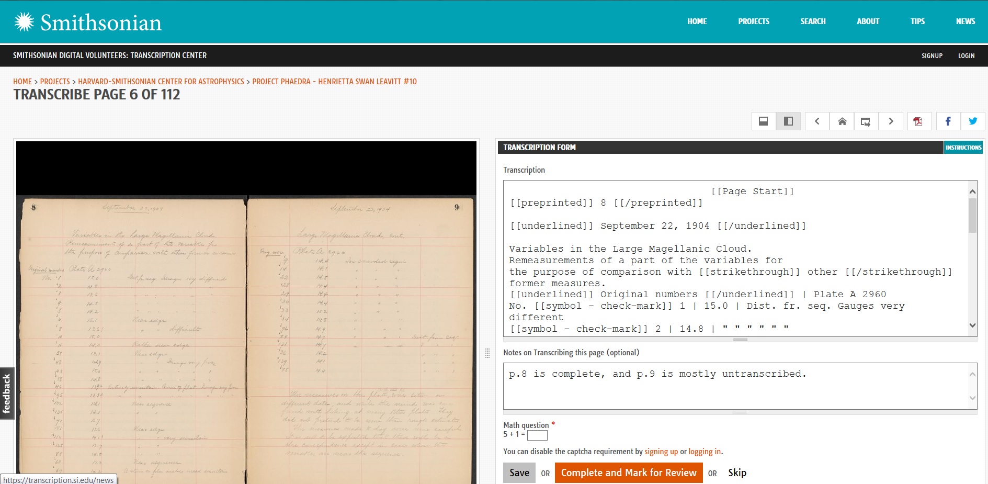Share page on Twitter
This screenshot has height=484, width=988.
[x=973, y=121]
